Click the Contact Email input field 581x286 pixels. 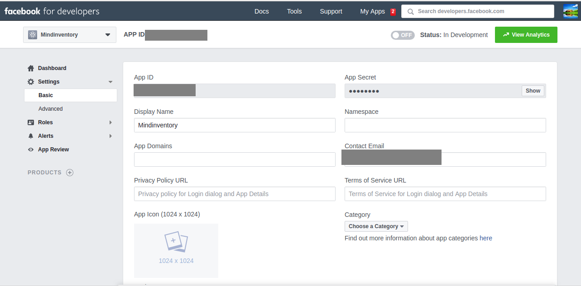445,159
